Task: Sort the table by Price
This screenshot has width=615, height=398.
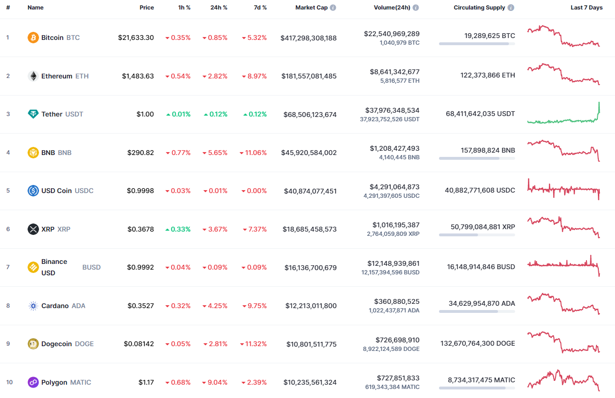Action: pyautogui.click(x=146, y=7)
